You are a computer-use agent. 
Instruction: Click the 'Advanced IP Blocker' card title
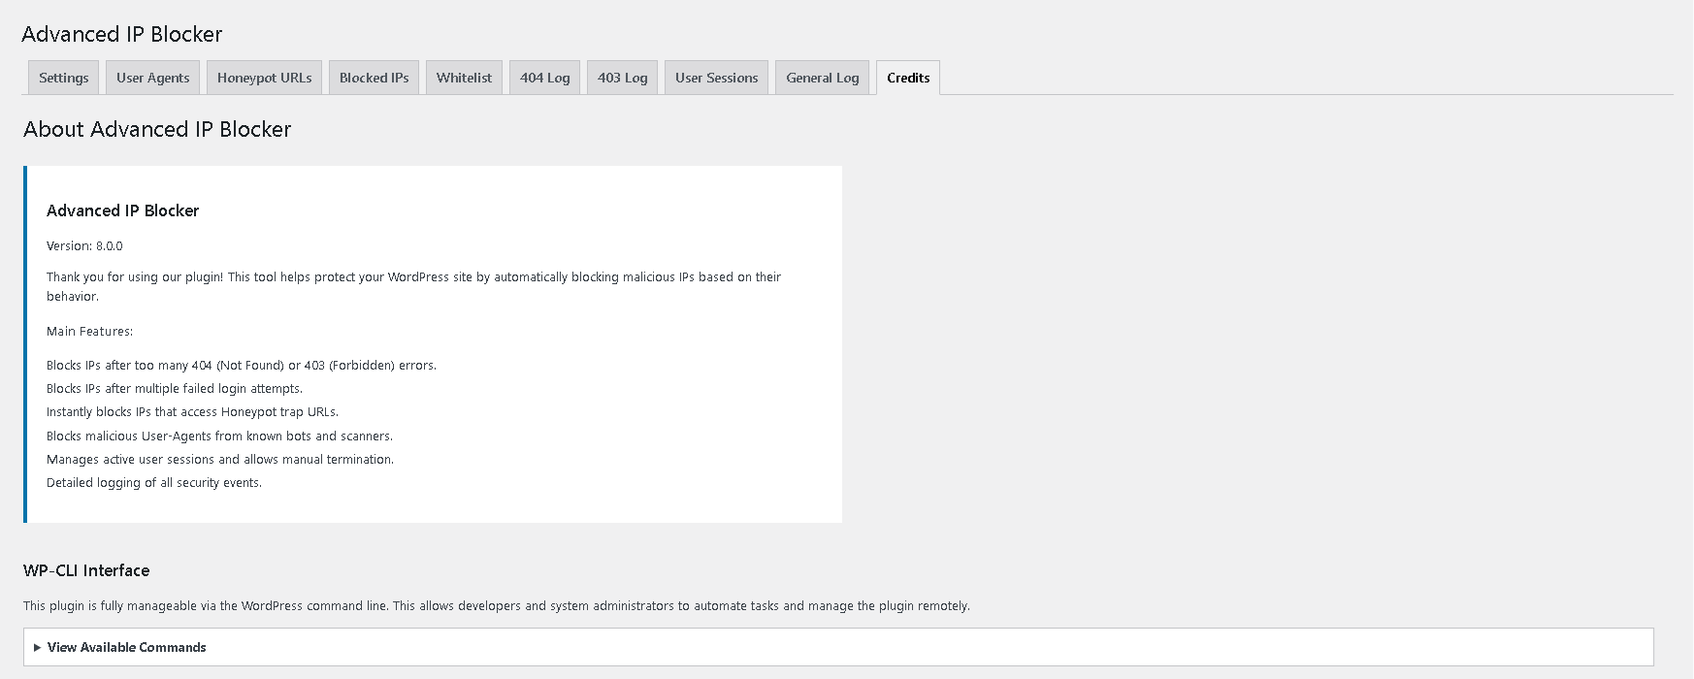pos(123,210)
